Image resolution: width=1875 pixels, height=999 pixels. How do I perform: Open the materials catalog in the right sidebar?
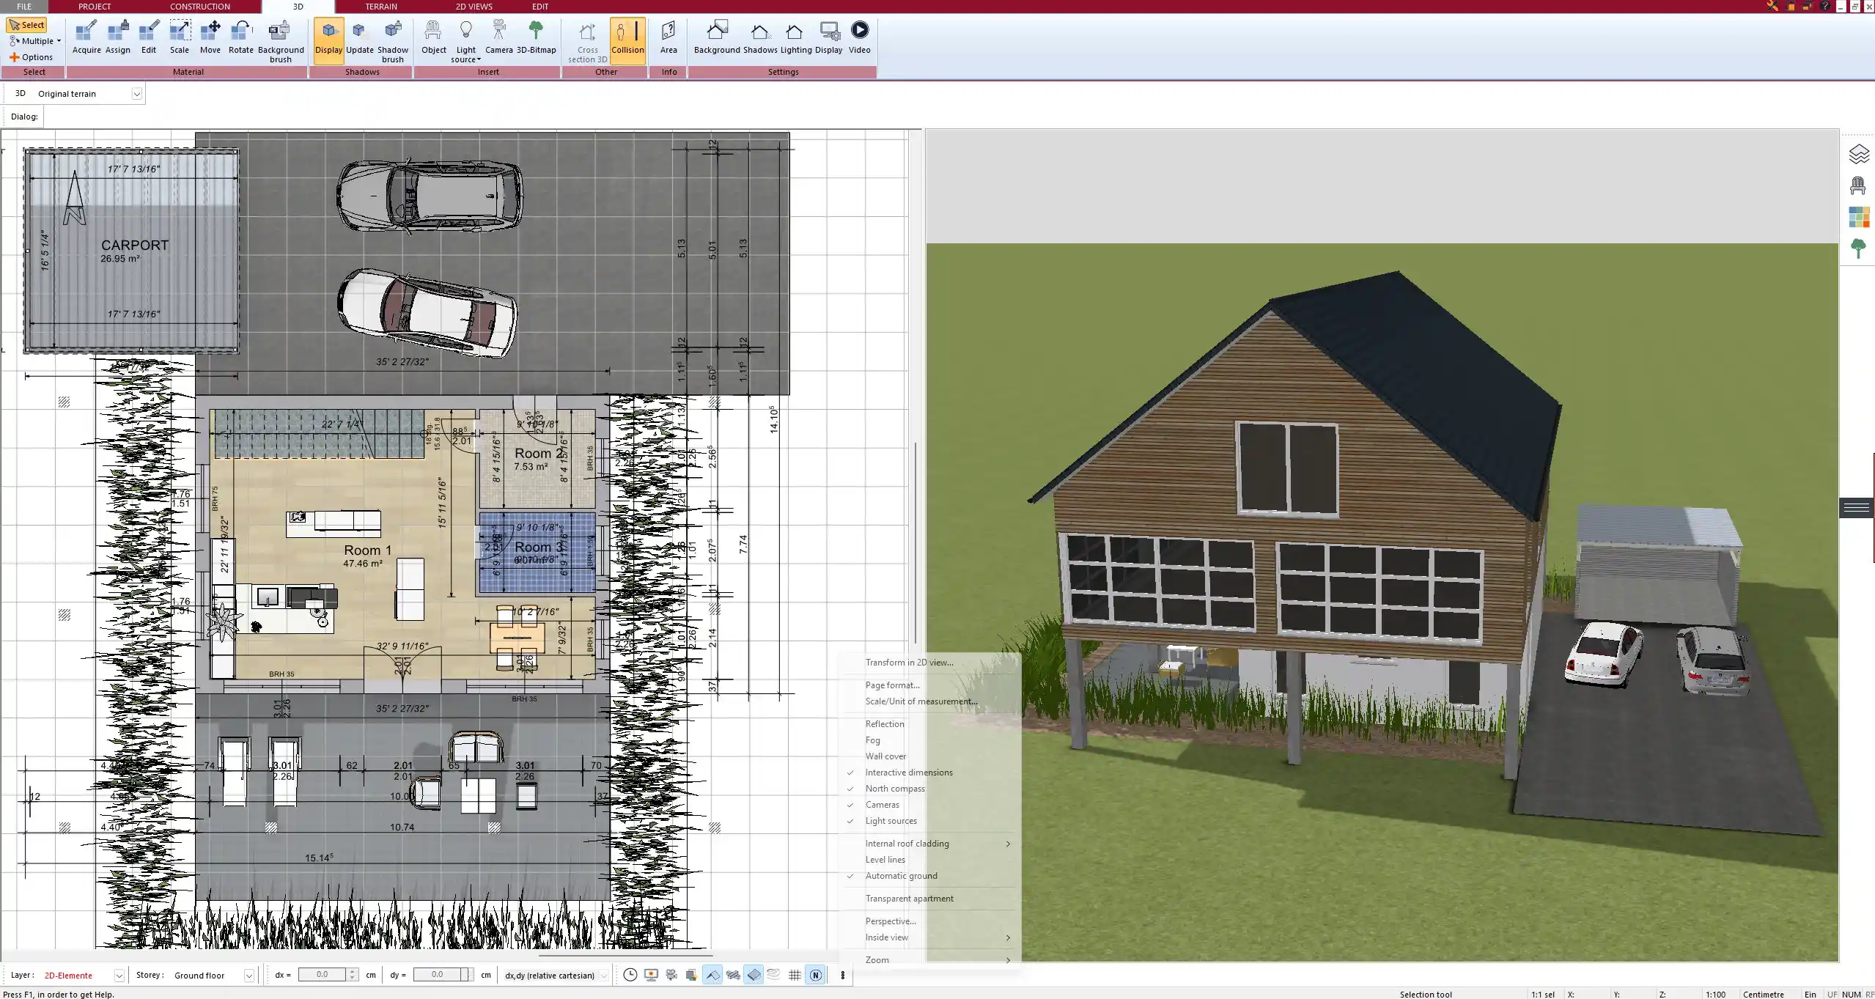(1859, 217)
